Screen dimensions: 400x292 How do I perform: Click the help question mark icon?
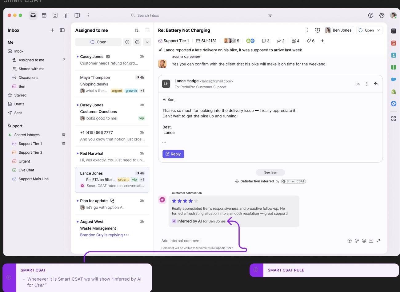(x=371, y=15)
